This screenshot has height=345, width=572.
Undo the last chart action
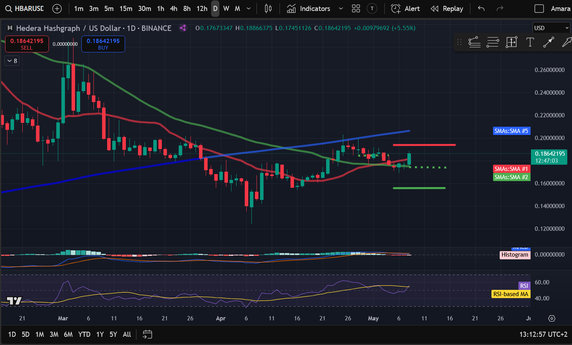pos(481,9)
